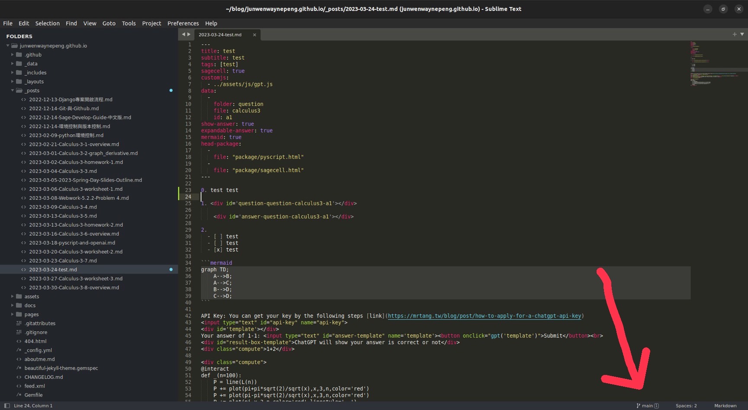Click the file icon of _config.yml
Screen dimensions: 748x410
[19, 350]
